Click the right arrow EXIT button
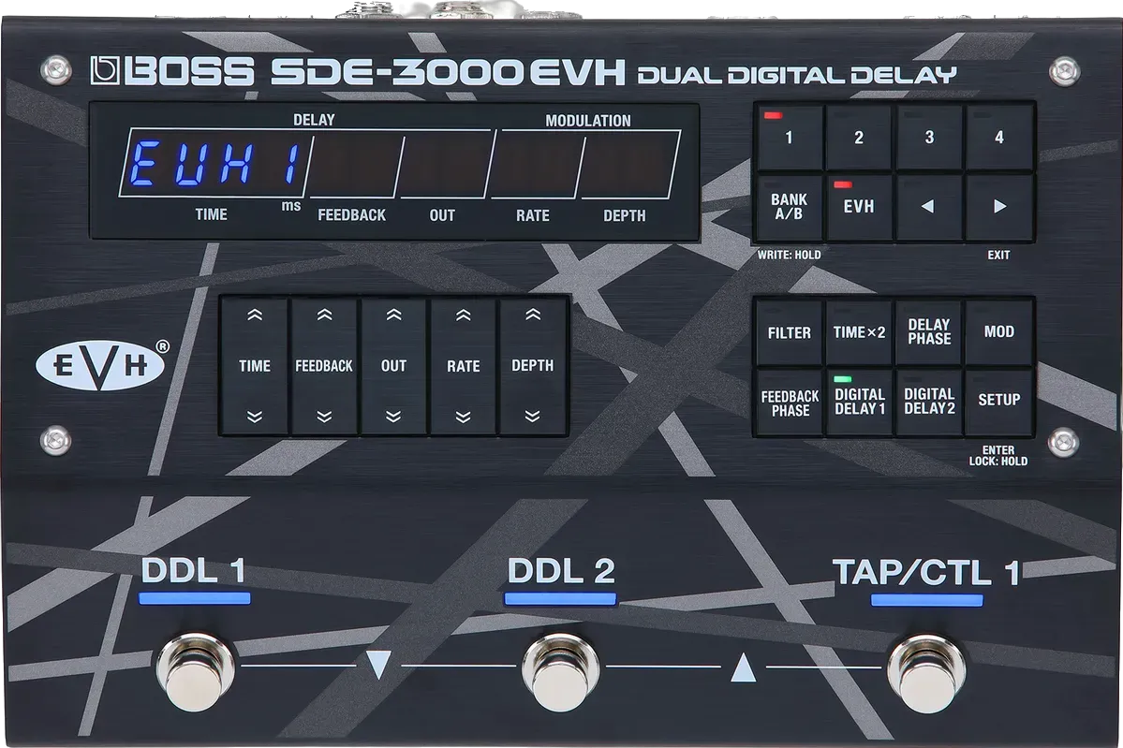The height and width of the screenshot is (748, 1123). click(x=999, y=207)
